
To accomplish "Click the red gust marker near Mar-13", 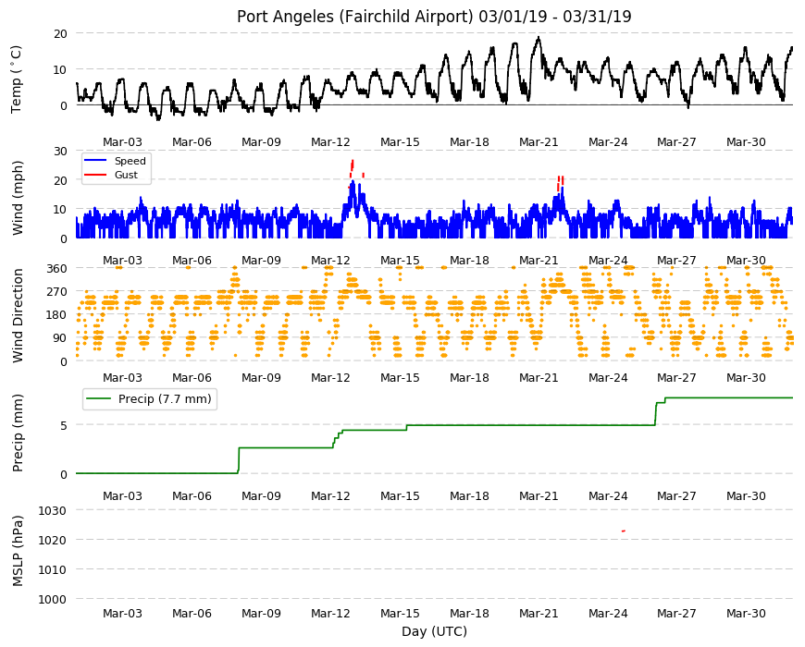I will pyautogui.click(x=353, y=167).
